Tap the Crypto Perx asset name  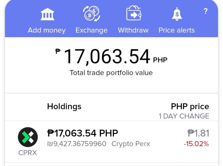[131, 144]
